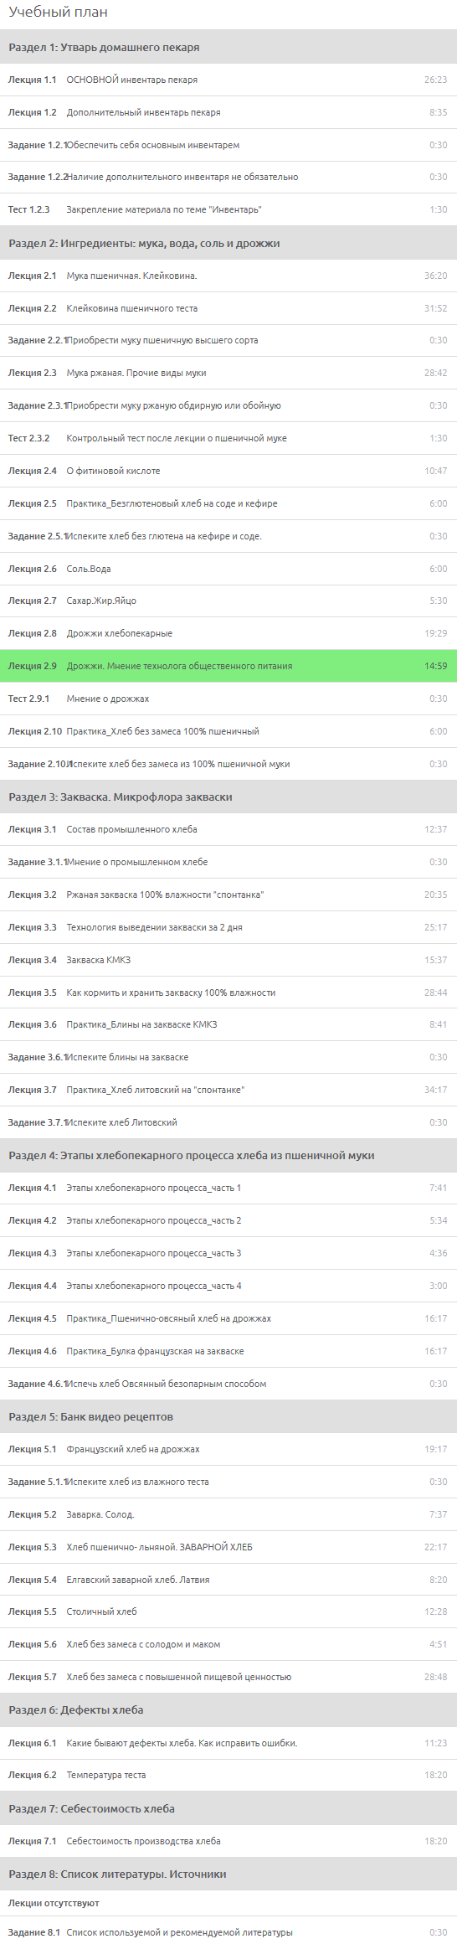
Task: Open Лекция 7.1 Себестоимость производства хлеба
Action: 228,1841
